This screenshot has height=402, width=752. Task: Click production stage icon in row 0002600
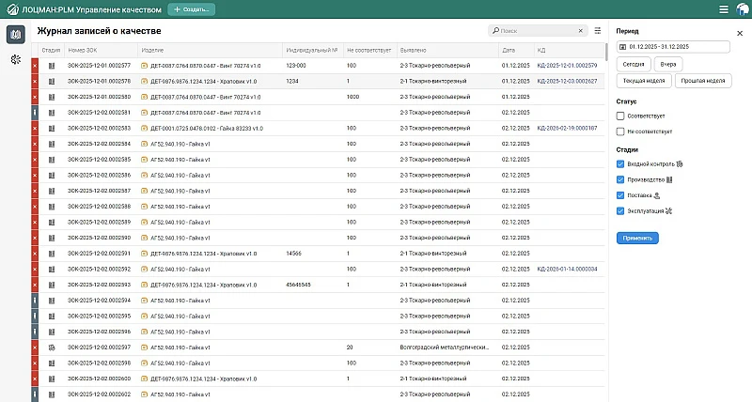pos(52,379)
